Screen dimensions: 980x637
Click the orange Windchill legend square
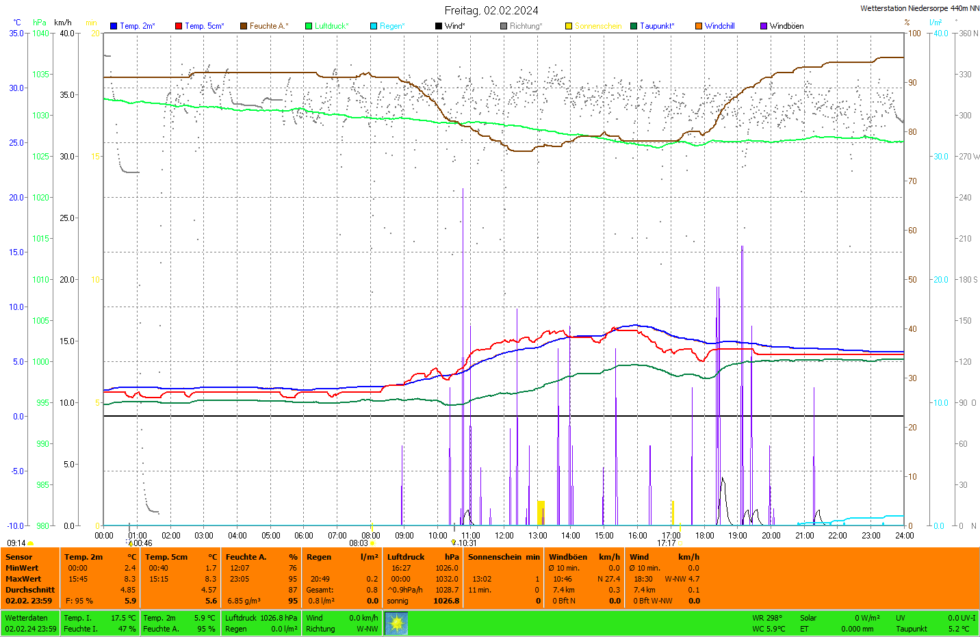[699, 26]
